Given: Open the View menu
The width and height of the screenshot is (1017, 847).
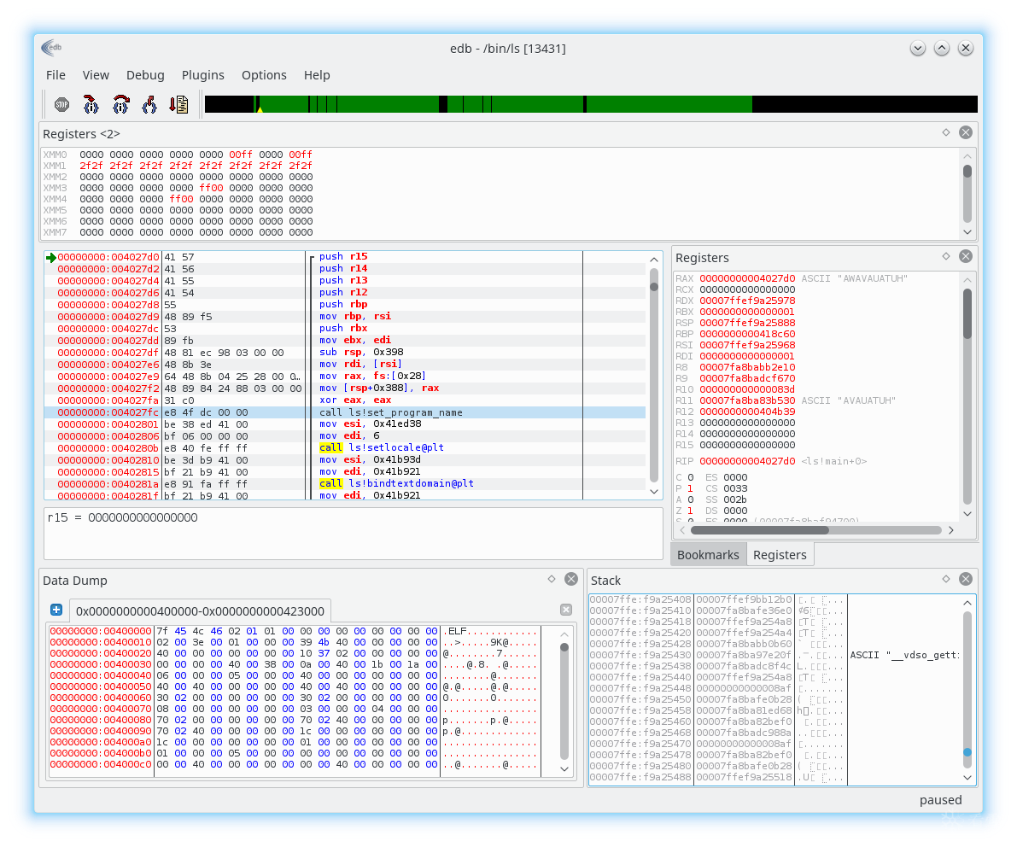Looking at the screenshot, I should (96, 74).
